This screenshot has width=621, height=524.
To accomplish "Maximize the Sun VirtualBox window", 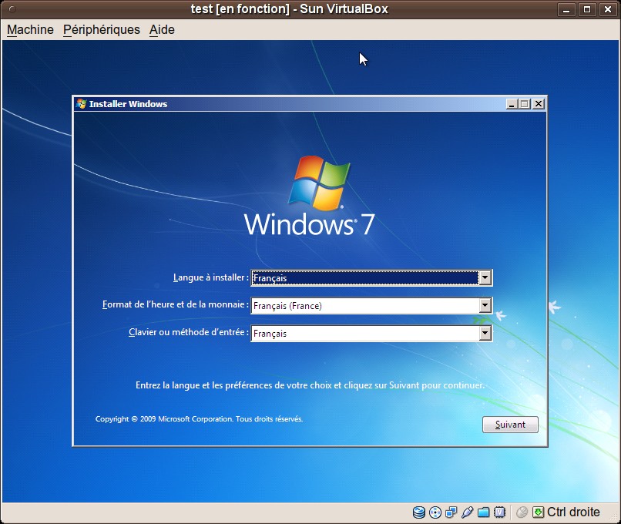I will pos(587,9).
